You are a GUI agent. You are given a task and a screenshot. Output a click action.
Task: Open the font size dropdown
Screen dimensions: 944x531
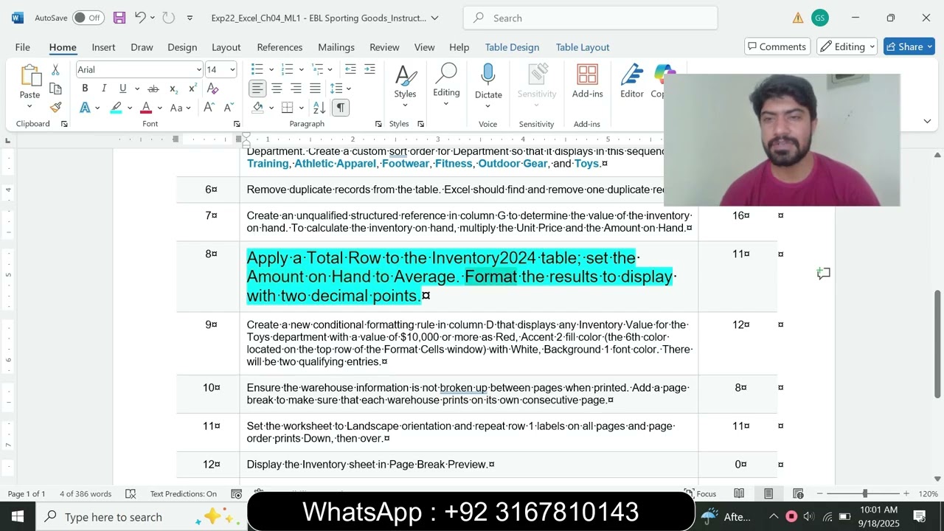232,69
